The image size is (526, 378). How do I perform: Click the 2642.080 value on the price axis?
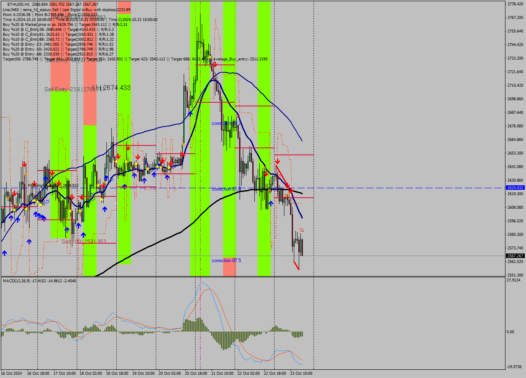pyautogui.click(x=515, y=166)
